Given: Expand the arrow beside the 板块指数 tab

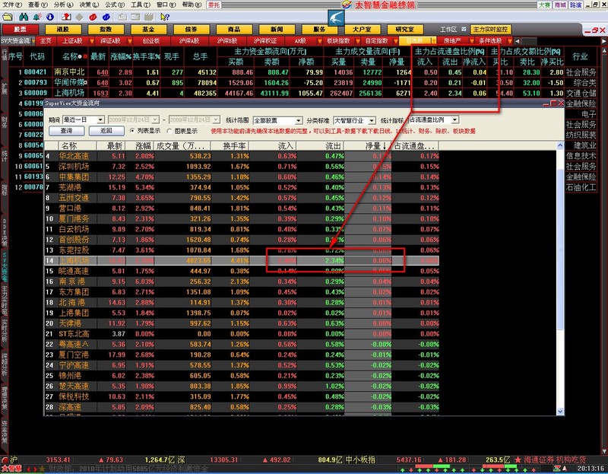Looking at the screenshot, I should click(358, 41).
